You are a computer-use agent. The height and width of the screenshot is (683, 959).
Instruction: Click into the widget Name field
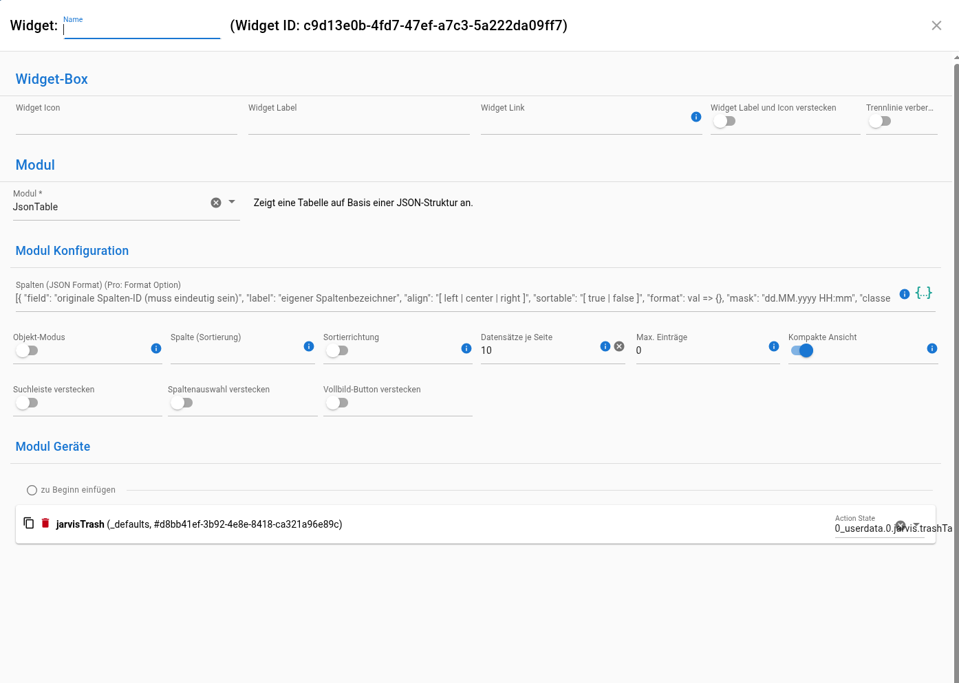coord(142,30)
